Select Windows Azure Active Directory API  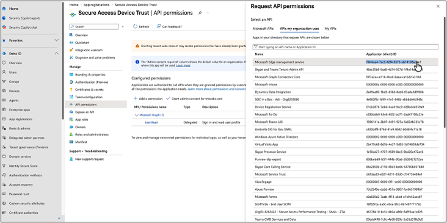click(345, 137)
